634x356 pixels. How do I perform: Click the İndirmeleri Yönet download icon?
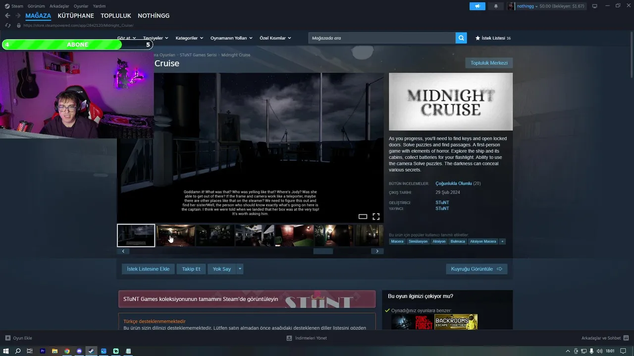click(x=289, y=338)
